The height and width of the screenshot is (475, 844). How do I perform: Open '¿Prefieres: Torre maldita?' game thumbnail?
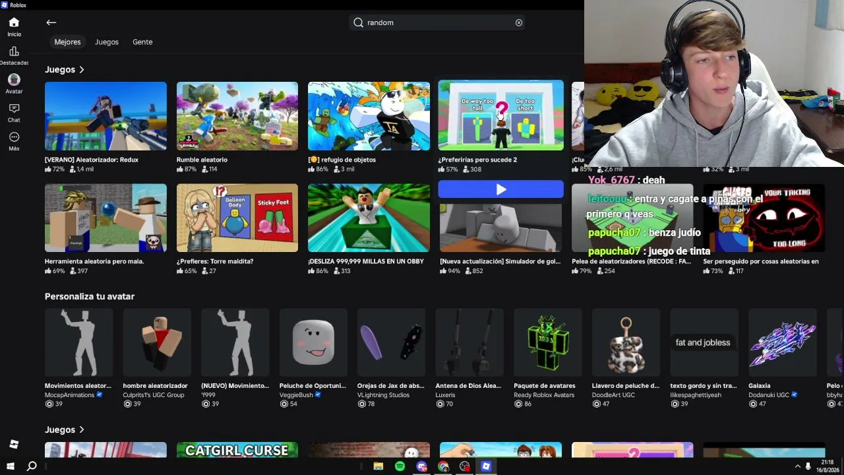coord(237,218)
